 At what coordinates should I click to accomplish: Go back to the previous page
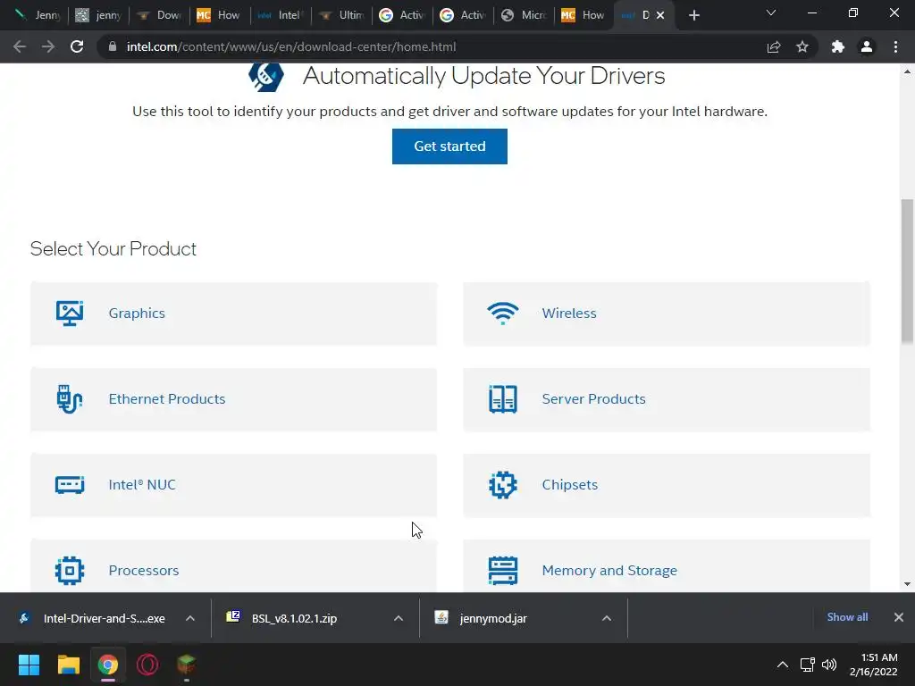(20, 46)
